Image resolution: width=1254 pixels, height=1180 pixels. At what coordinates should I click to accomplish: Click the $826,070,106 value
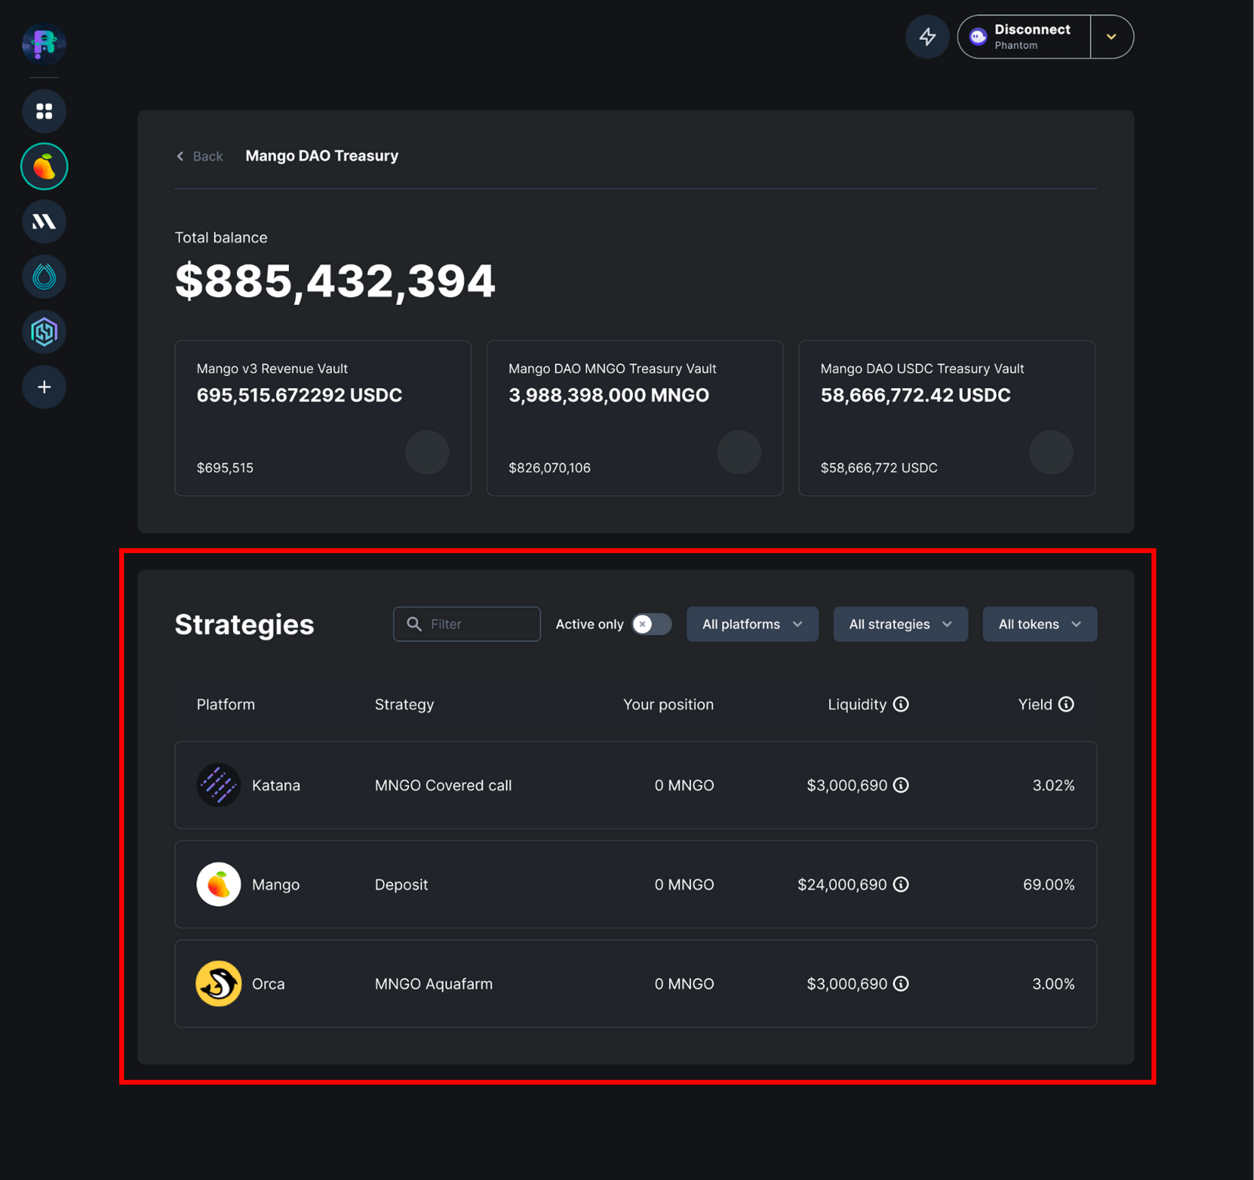pyautogui.click(x=549, y=468)
